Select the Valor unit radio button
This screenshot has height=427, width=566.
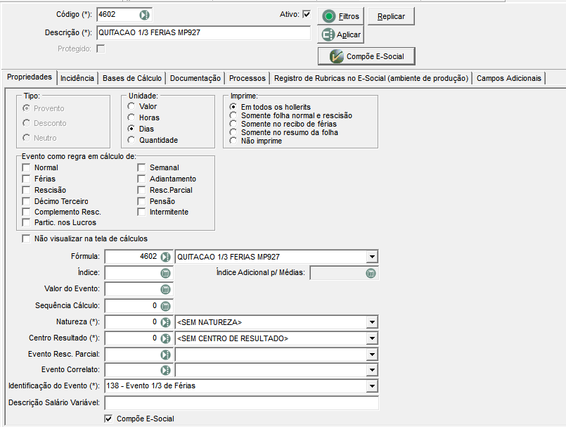coord(131,106)
